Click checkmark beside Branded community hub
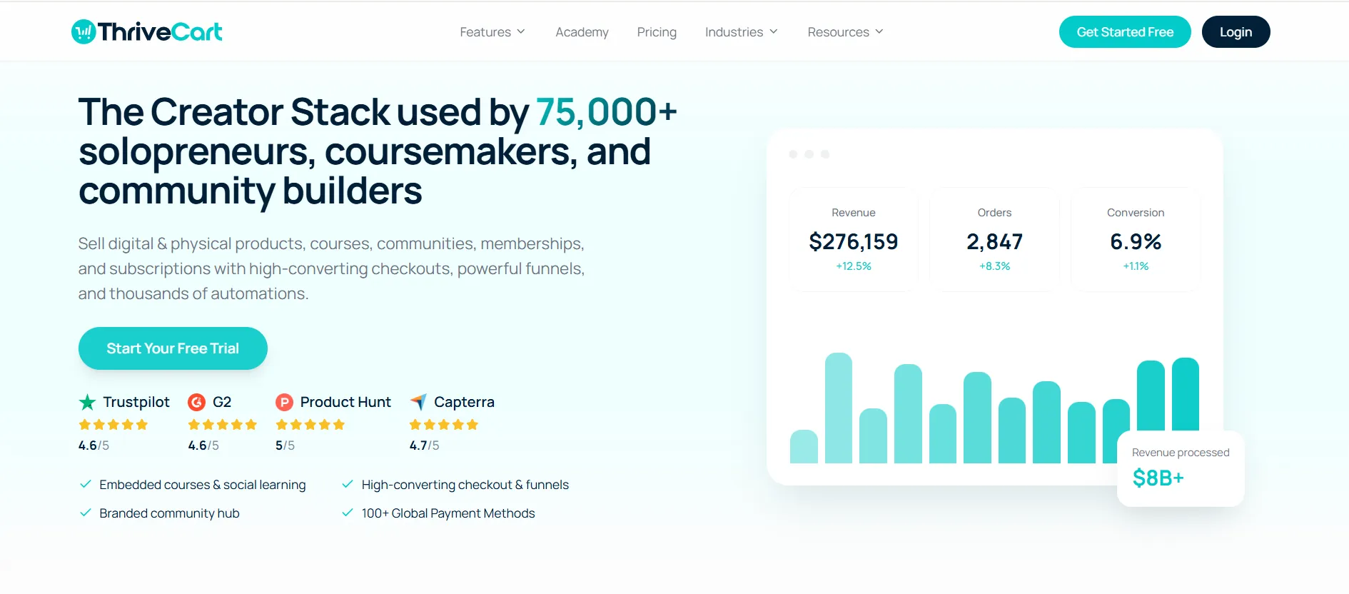 click(x=86, y=513)
